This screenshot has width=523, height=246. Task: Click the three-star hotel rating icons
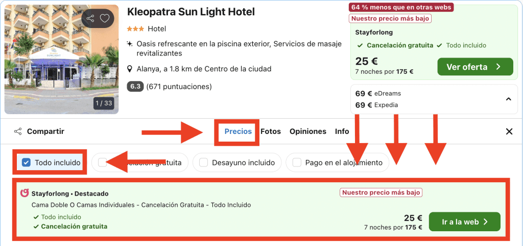click(135, 29)
